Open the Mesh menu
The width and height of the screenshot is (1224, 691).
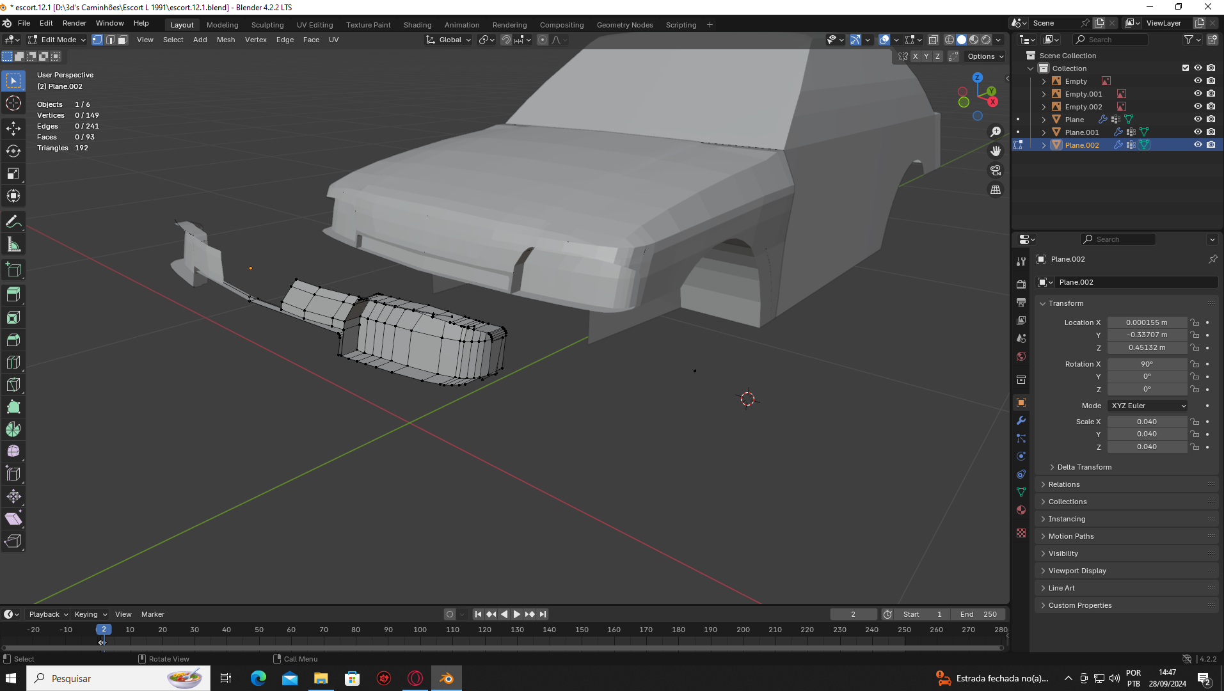click(x=226, y=40)
